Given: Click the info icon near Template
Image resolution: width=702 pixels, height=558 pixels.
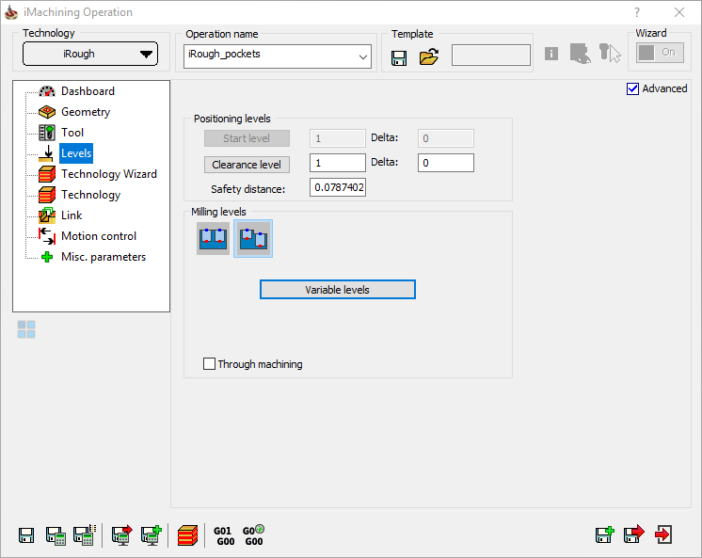Looking at the screenshot, I should (551, 55).
